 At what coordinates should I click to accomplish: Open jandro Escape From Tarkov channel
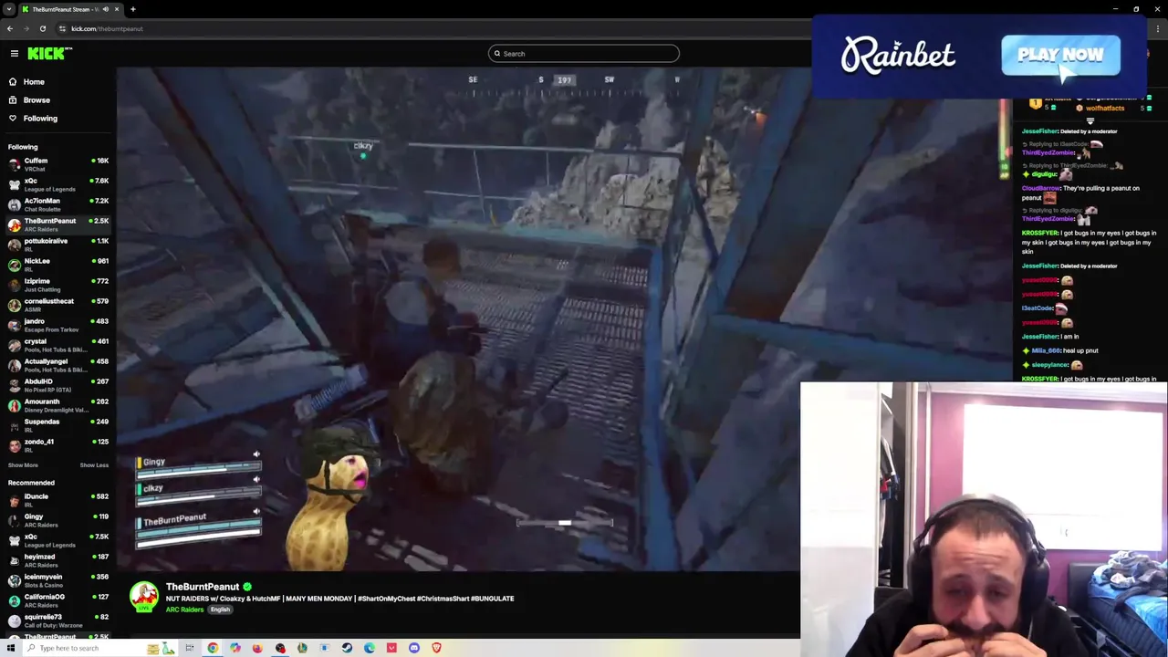57,326
